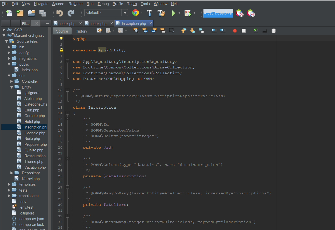Click Find Next Occurrence icon
The image size is (335, 230).
(154, 31)
